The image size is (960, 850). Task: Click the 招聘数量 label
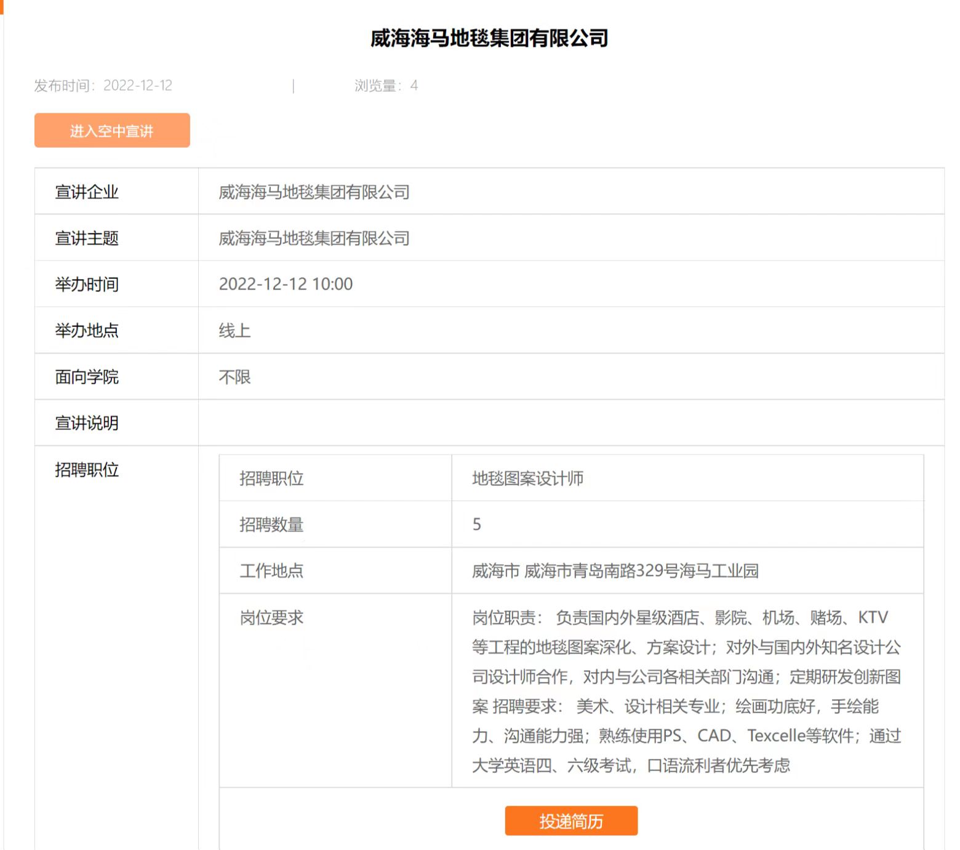pos(271,525)
